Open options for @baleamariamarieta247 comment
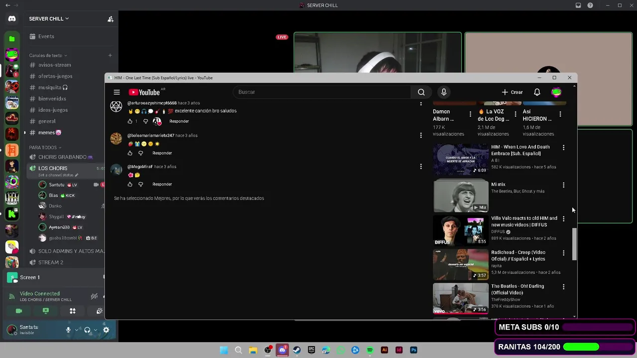Viewport: 637px width, 358px height. pyautogui.click(x=421, y=135)
